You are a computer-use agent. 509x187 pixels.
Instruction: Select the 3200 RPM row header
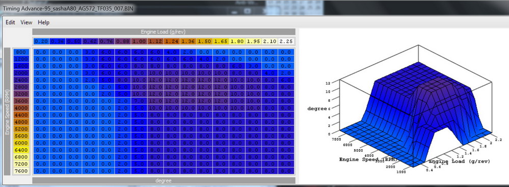pyautogui.click(x=21, y=94)
